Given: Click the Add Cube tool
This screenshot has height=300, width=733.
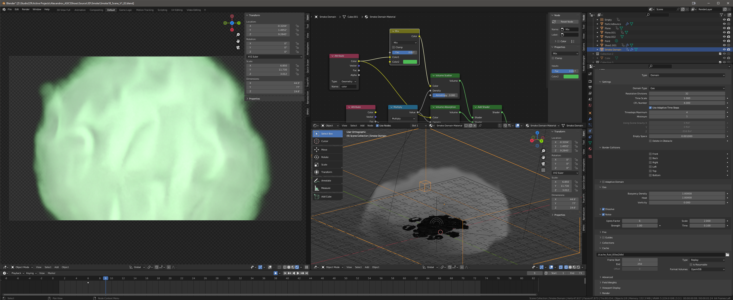Looking at the screenshot, I should click(326, 197).
